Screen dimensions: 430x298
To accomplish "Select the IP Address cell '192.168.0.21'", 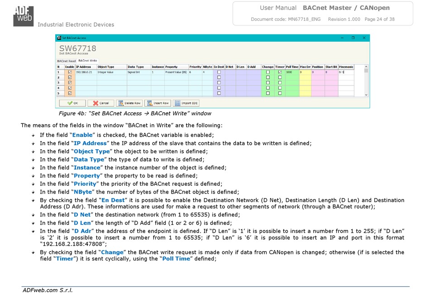I will pyautogui.click(x=86, y=72).
